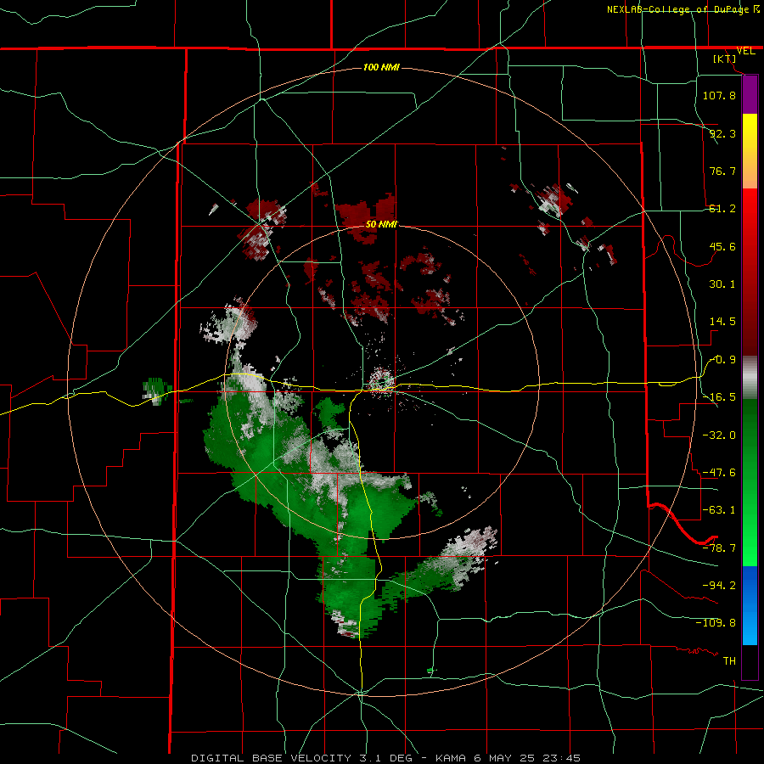Click the green inbound segment of the color bar
The height and width of the screenshot is (764, 764).
click(750, 482)
